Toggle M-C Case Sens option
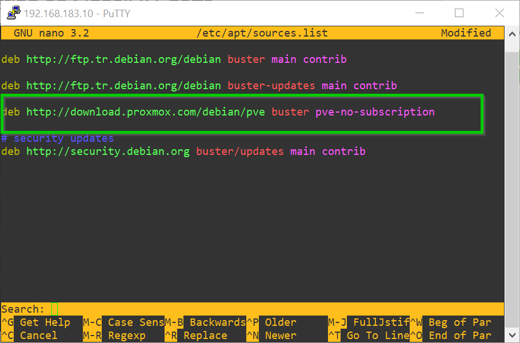This screenshot has height=343, width=520. (123, 322)
